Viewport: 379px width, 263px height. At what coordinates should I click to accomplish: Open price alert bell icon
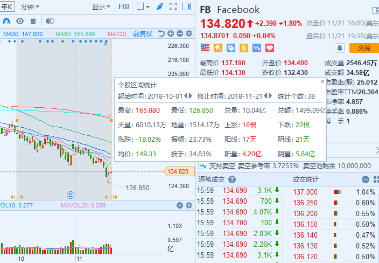pos(340,48)
